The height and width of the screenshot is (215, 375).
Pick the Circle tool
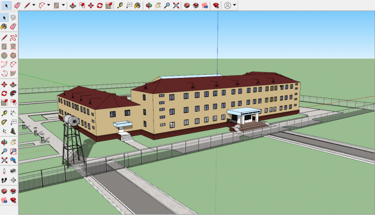click(x=4, y=56)
